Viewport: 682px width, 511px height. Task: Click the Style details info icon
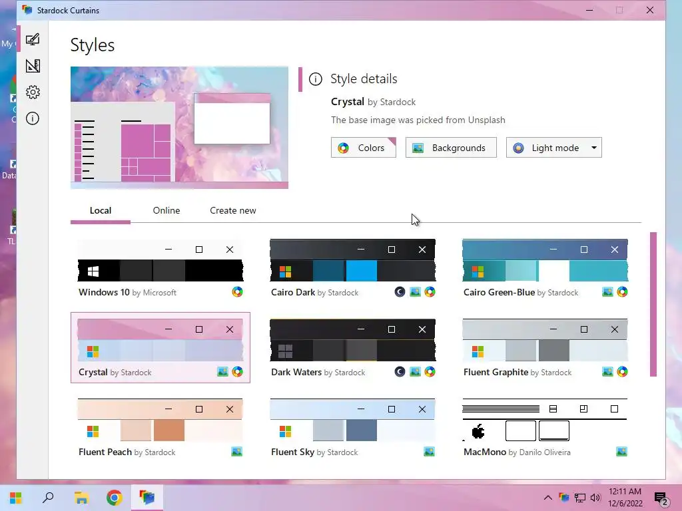click(315, 79)
